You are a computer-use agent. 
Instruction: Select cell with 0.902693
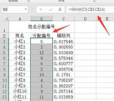coord(63,46)
